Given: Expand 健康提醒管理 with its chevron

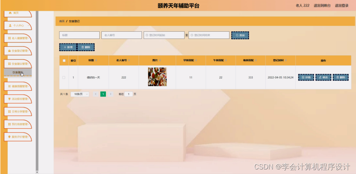Looking at the screenshot, I should point(28,86).
